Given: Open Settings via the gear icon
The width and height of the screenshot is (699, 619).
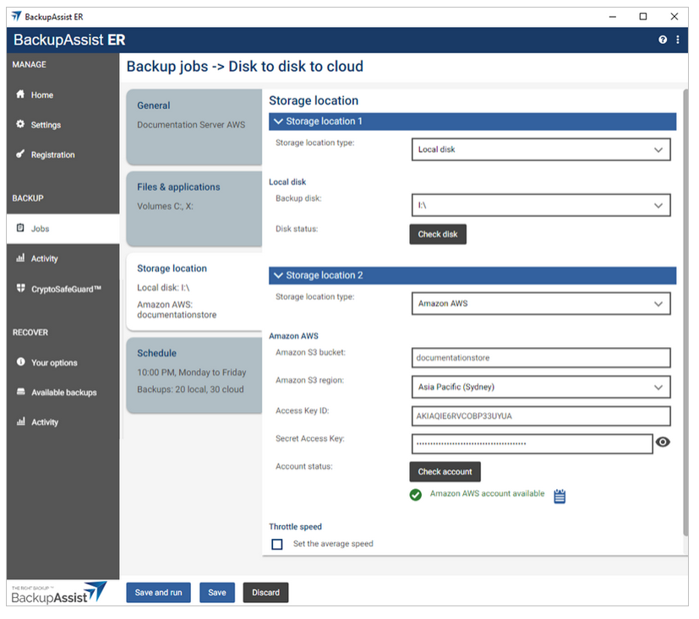Looking at the screenshot, I should point(20,124).
